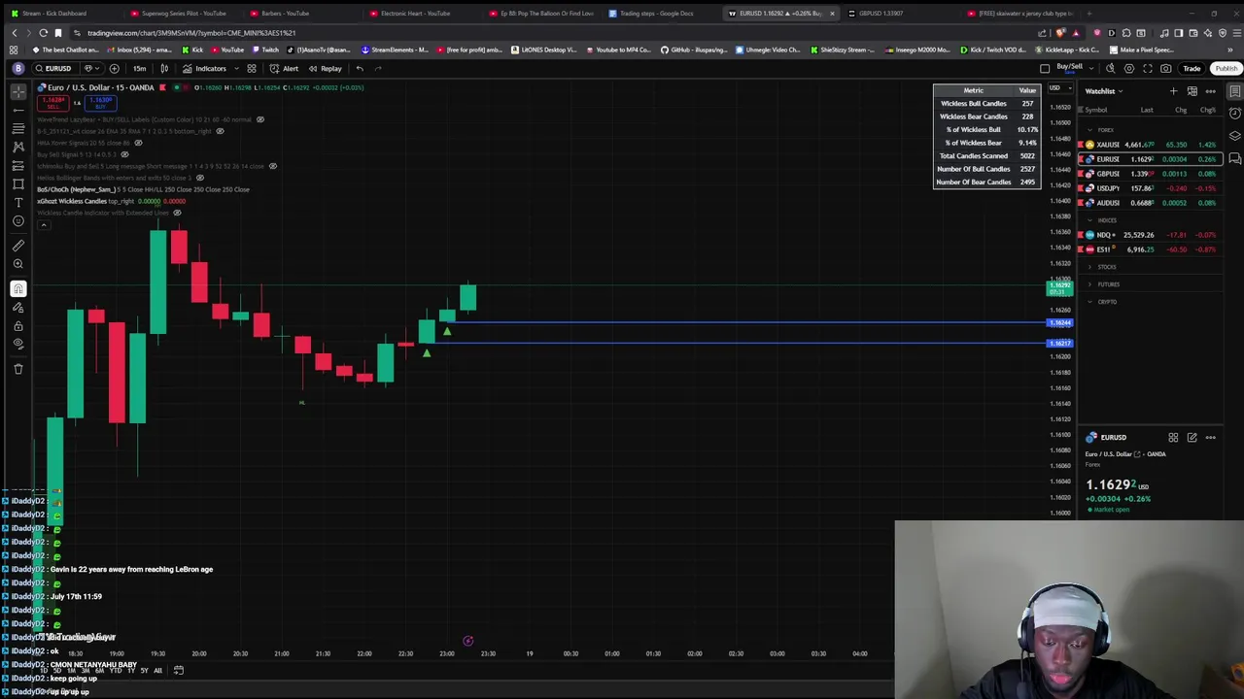Select the Fibonacci retracement tool

tap(17, 128)
